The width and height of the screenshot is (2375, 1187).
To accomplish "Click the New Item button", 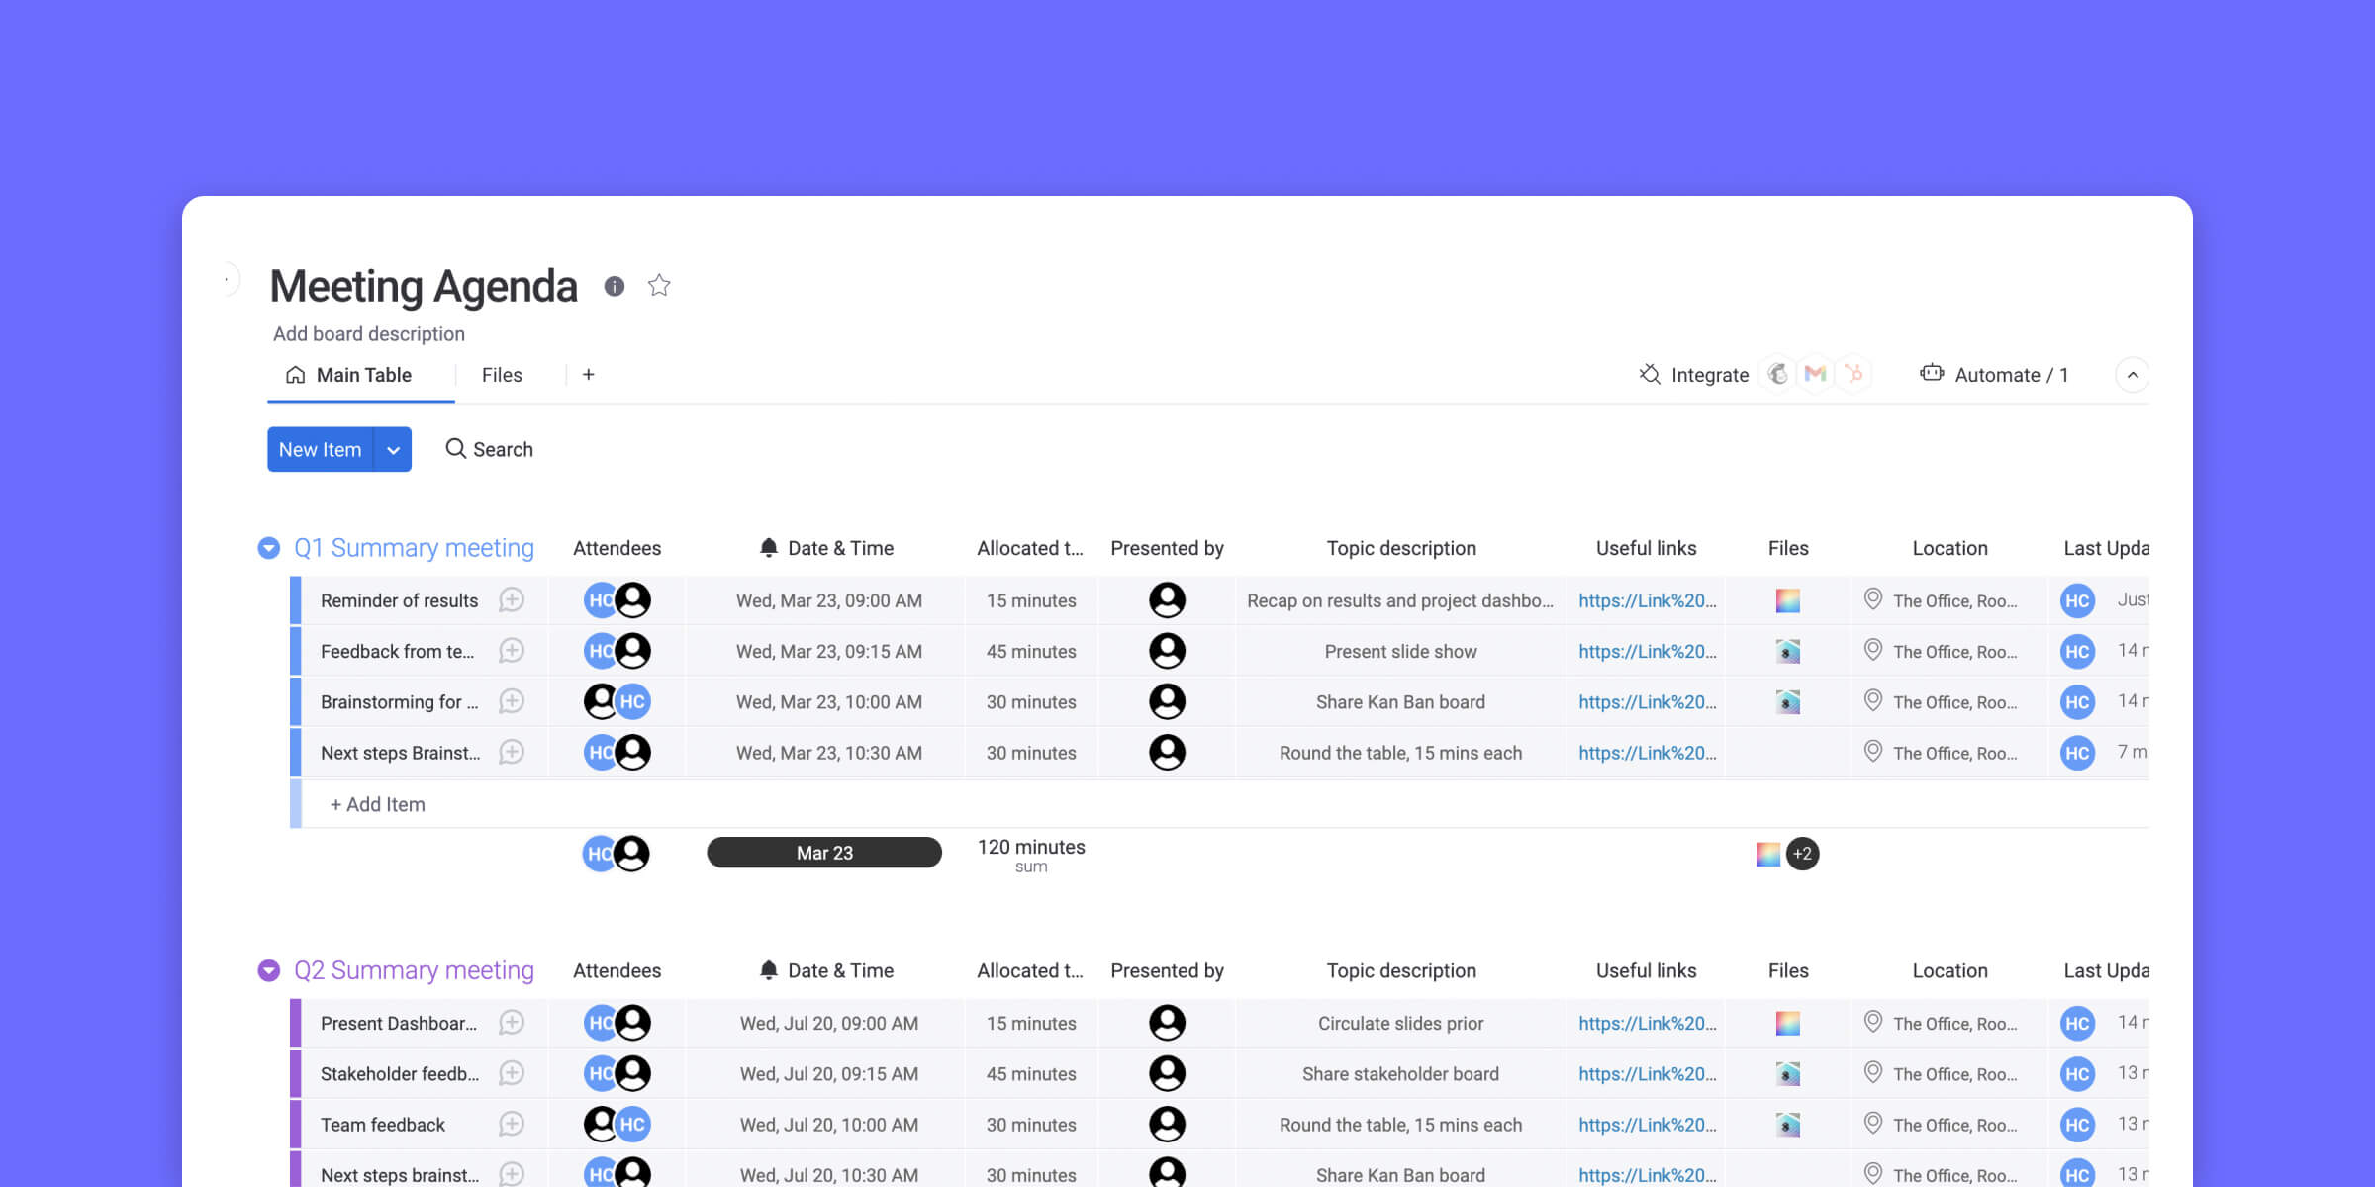I will coord(320,449).
